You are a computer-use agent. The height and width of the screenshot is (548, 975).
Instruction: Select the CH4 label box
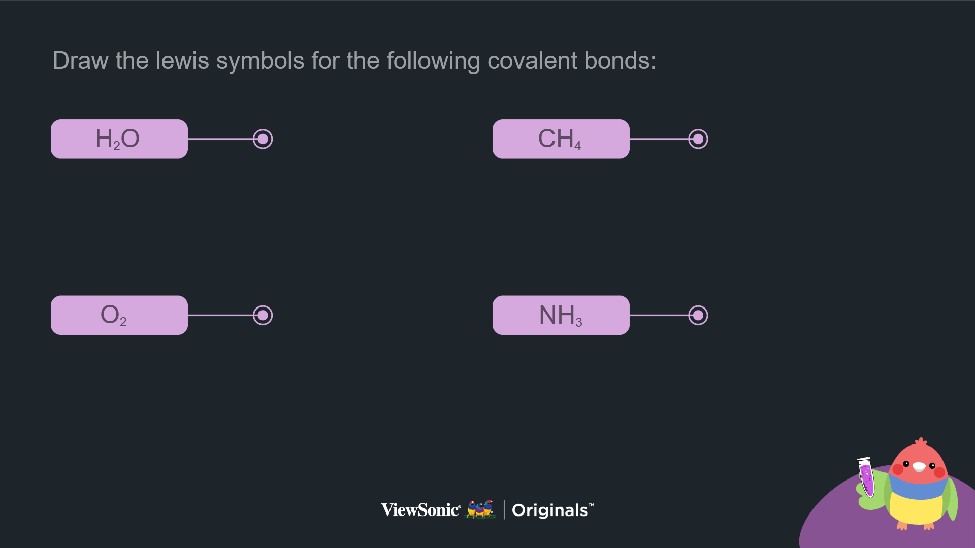pos(561,139)
